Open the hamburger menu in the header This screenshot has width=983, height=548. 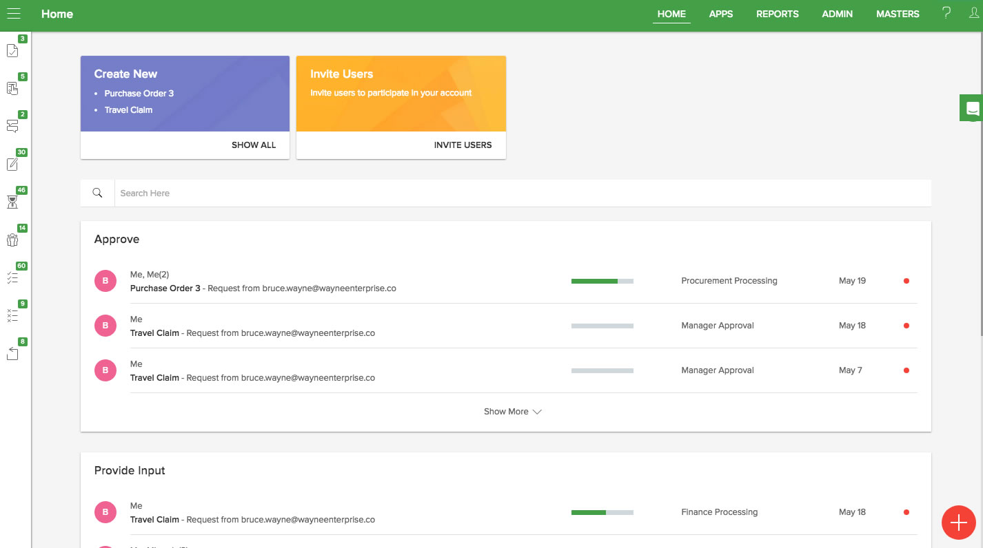14,14
